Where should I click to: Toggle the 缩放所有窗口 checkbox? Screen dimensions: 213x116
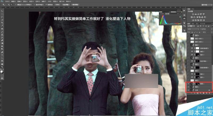tap(34, 5)
